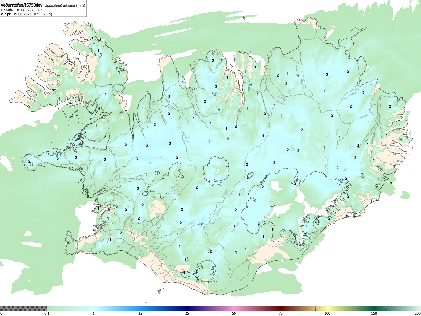Click the '50' label on the color scale

click(234, 313)
